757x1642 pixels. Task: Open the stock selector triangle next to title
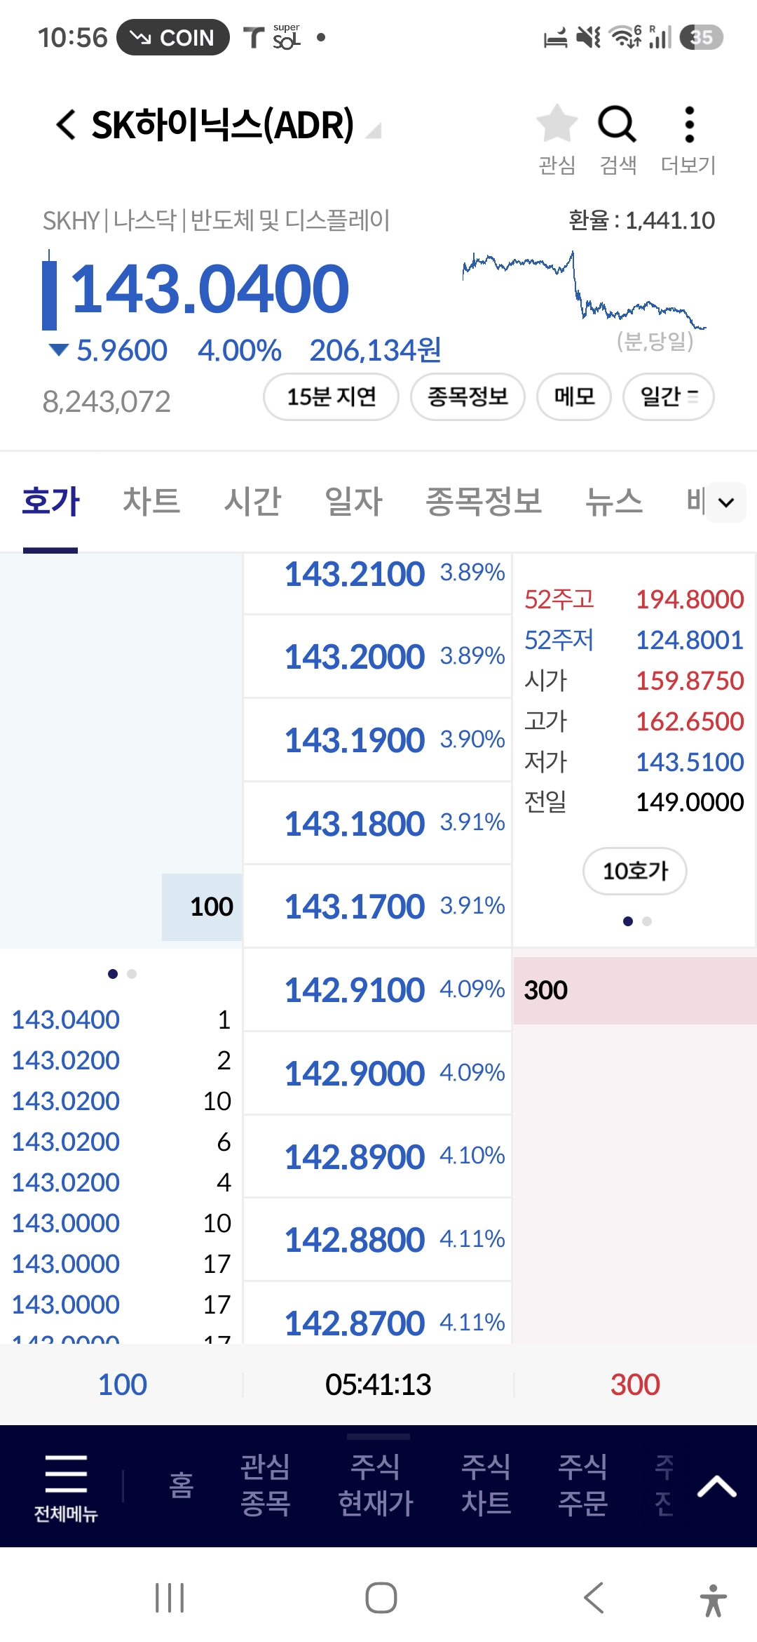tap(374, 131)
